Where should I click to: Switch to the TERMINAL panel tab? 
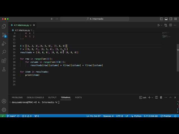point(66,97)
